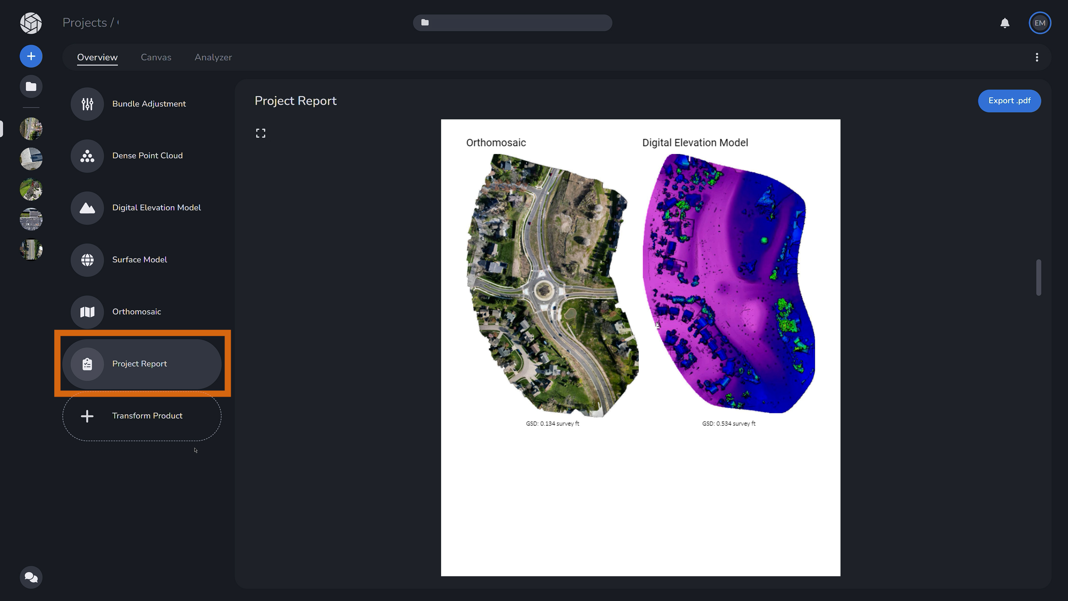Viewport: 1068px width, 601px height.
Task: Open the Dense Point Cloud product
Action: pos(87,156)
